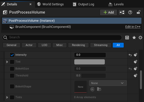Click the PostProcessVolume actor icon in header

(x=5, y=12)
